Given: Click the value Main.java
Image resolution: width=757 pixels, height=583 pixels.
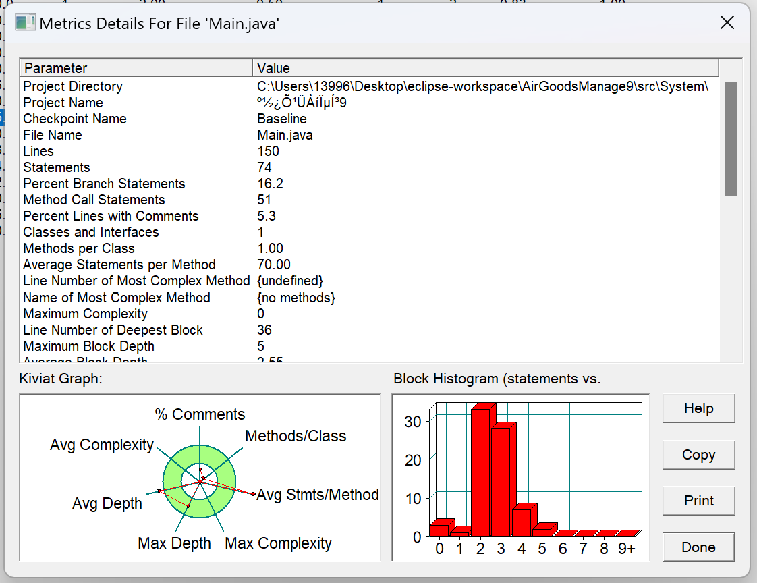Looking at the screenshot, I should pyautogui.click(x=285, y=135).
